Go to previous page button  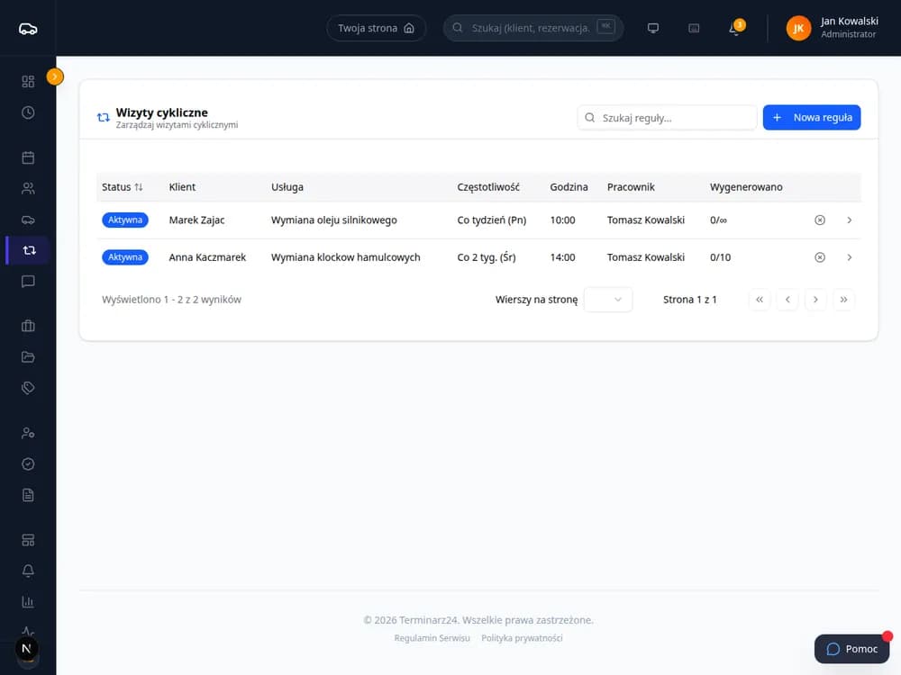(x=787, y=300)
